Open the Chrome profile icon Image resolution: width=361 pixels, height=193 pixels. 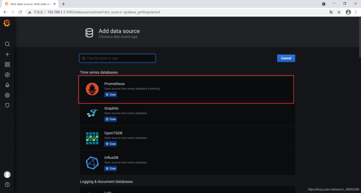[348, 12]
